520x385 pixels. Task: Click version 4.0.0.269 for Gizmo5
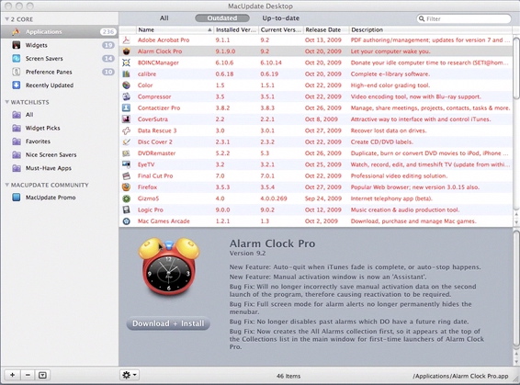[x=274, y=198]
